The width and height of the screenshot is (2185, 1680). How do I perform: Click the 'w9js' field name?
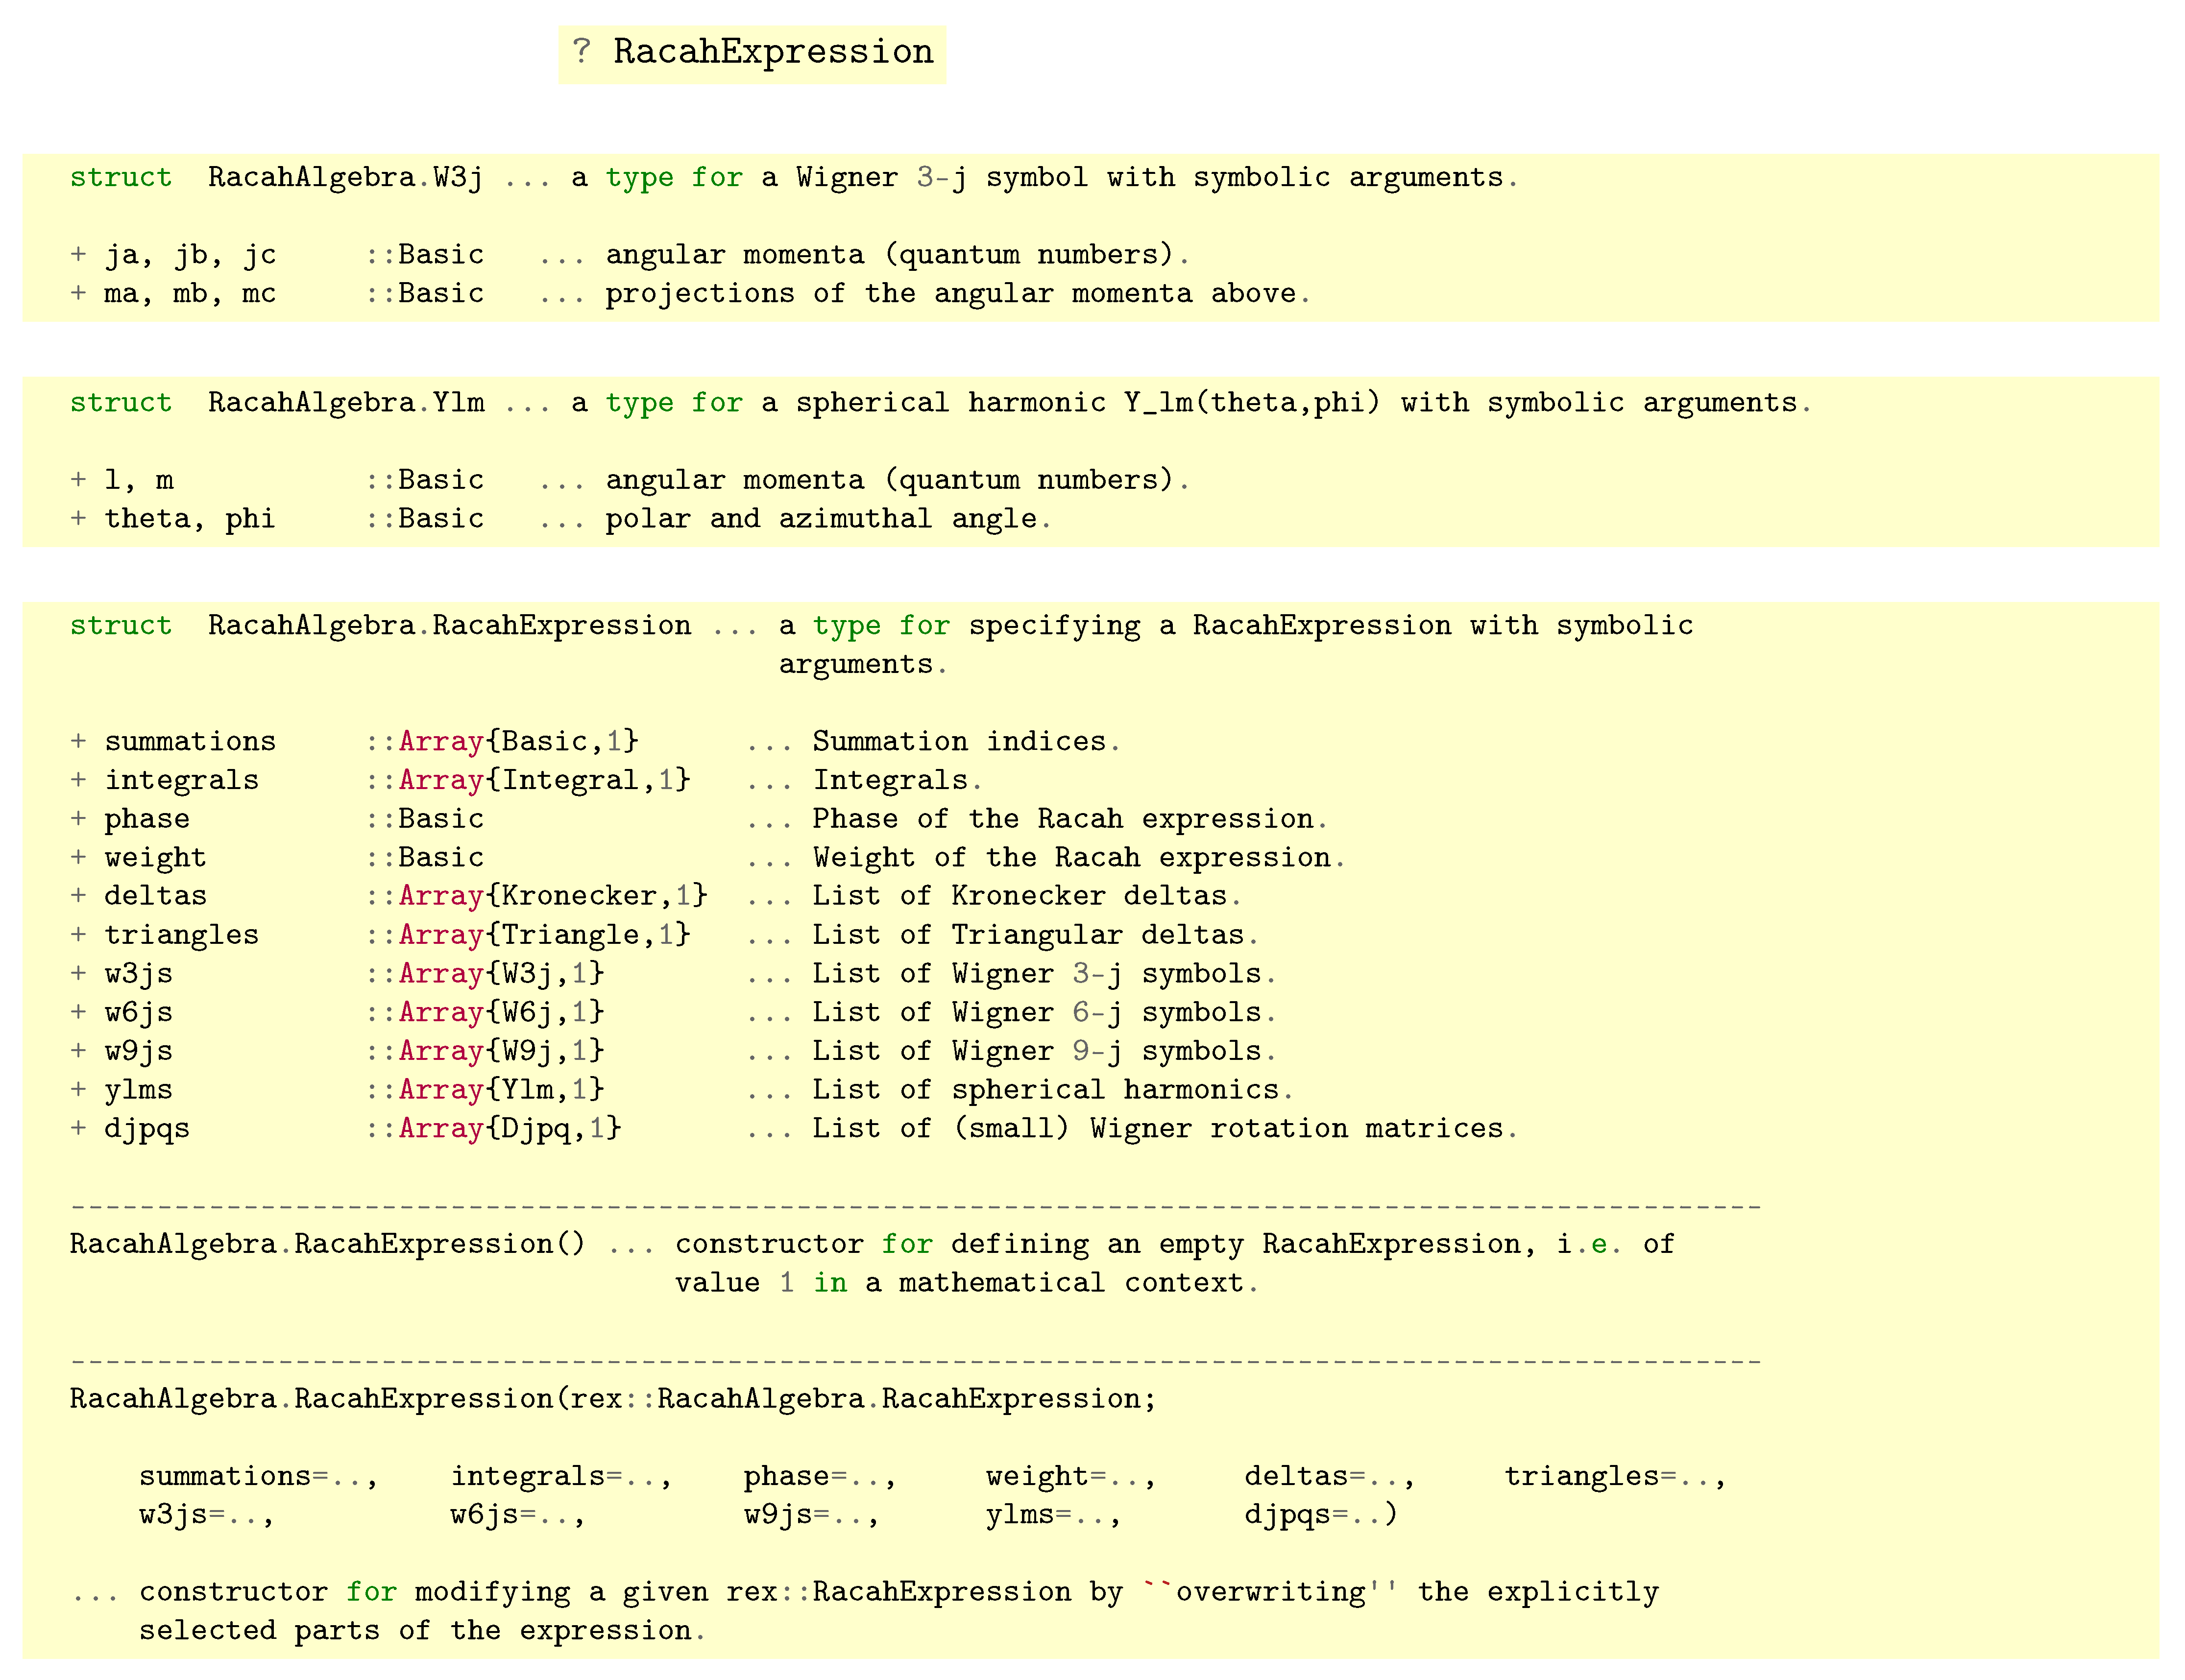click(138, 1052)
